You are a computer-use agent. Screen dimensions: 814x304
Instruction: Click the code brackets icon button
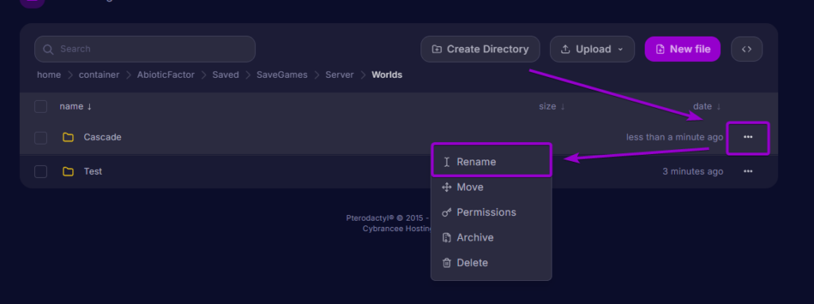(746, 49)
